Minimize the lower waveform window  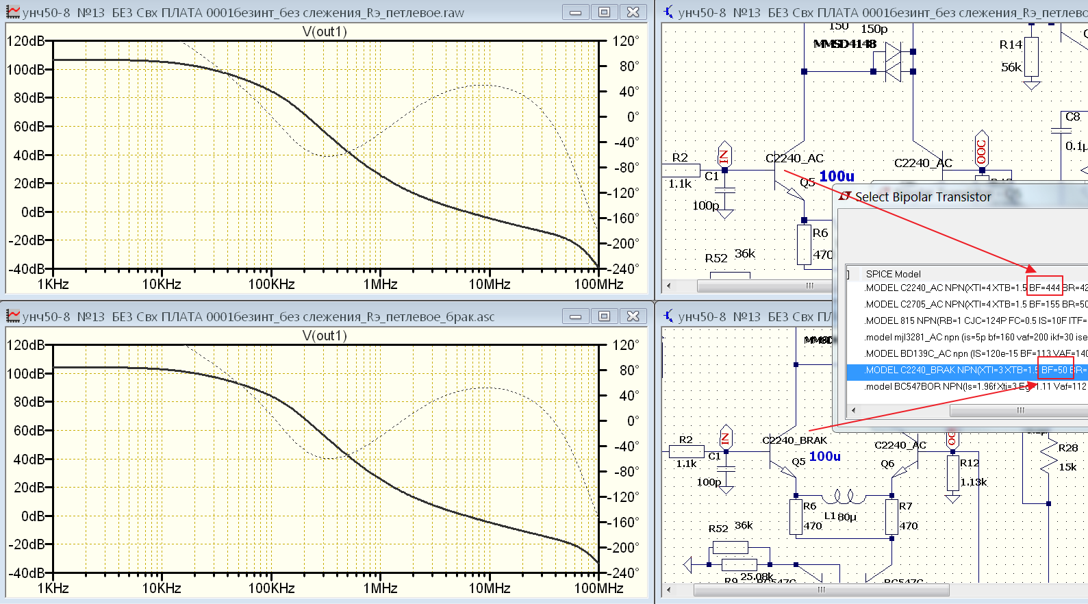tap(575, 316)
